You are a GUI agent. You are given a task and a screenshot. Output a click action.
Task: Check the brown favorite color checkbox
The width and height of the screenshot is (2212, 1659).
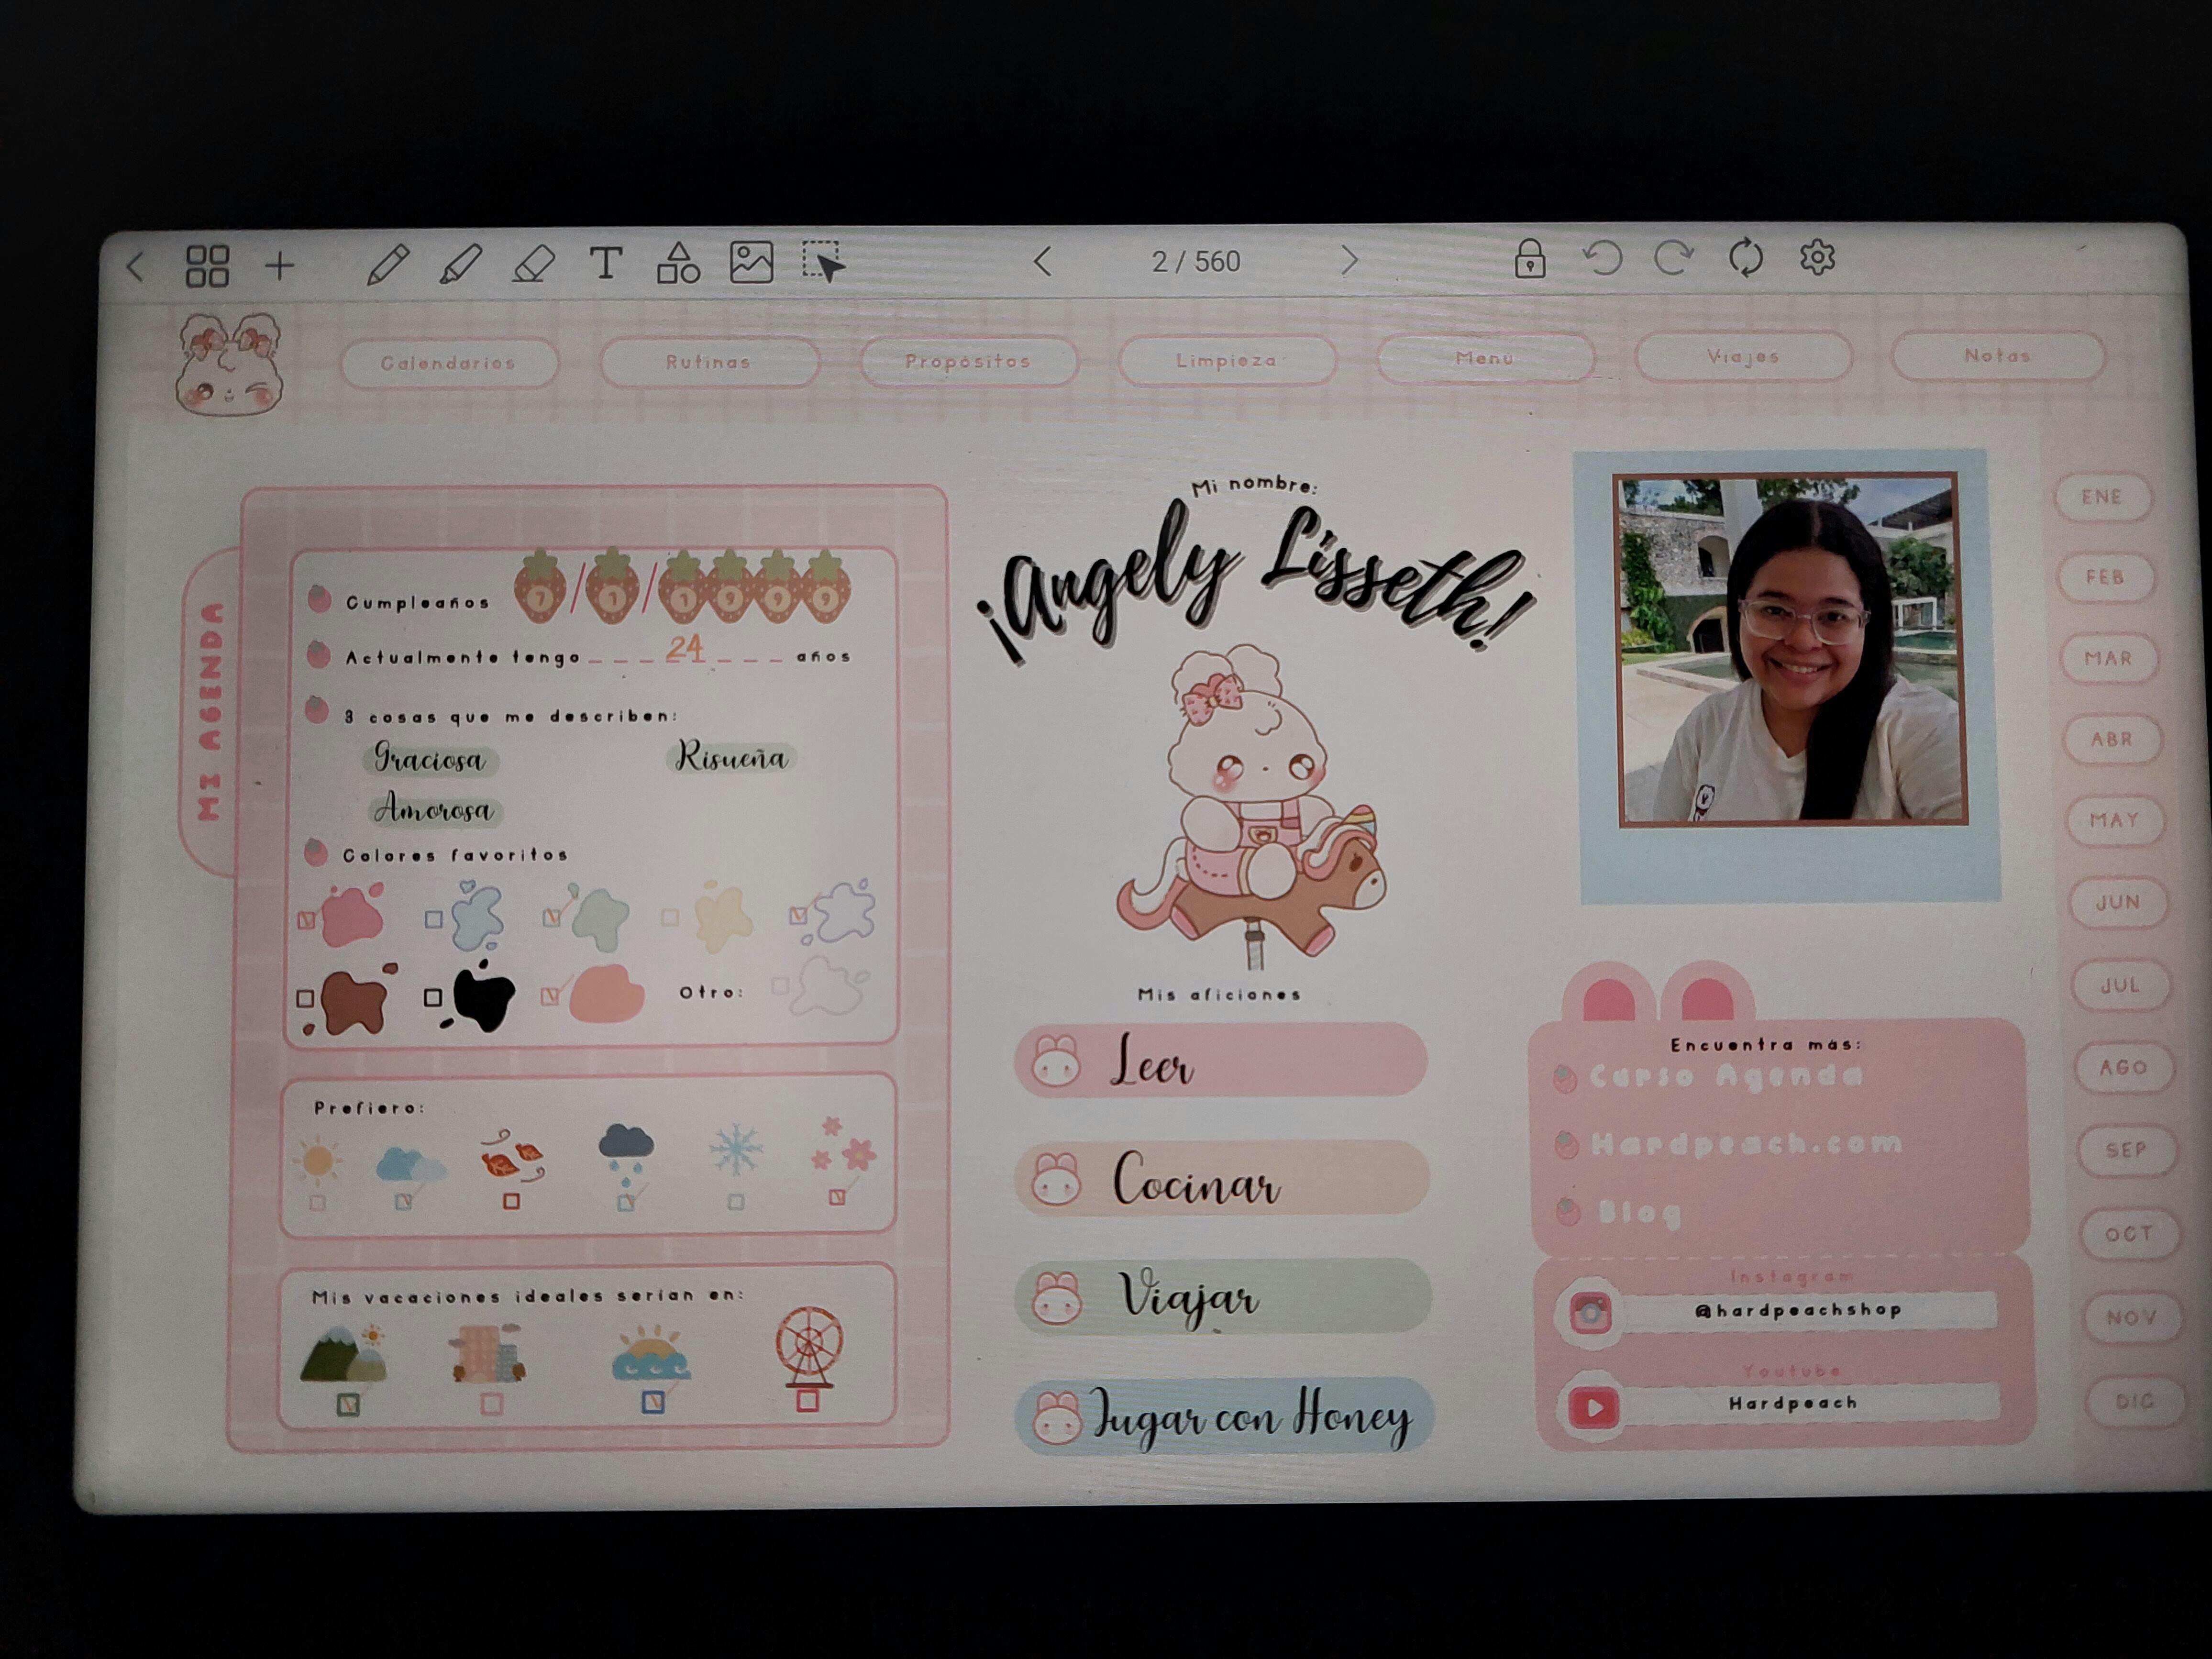coord(306,998)
